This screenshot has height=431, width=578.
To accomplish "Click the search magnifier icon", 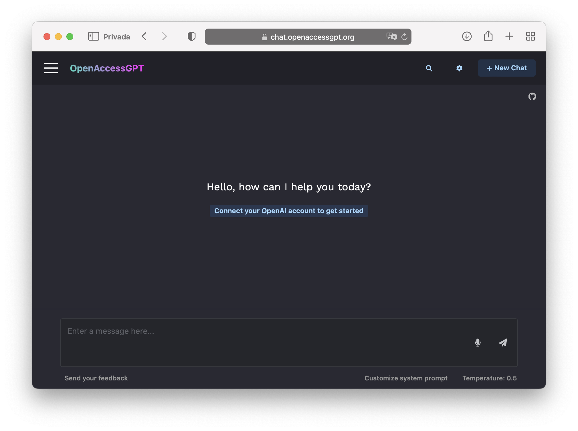I will (x=429, y=68).
